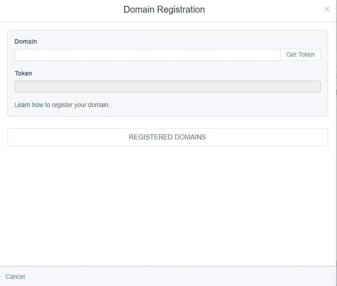337x286 pixels.
Task: Click the footer bar beside Cancel
Action: click(x=180, y=277)
